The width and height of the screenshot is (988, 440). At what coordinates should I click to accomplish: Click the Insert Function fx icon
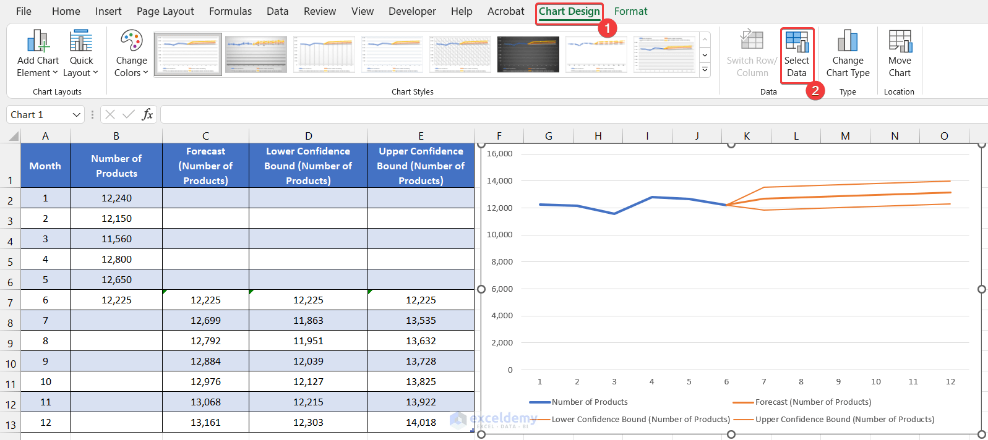[x=147, y=114]
